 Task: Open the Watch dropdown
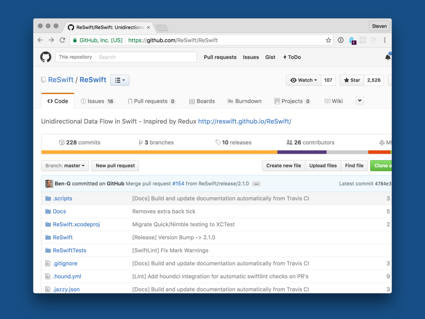click(303, 80)
